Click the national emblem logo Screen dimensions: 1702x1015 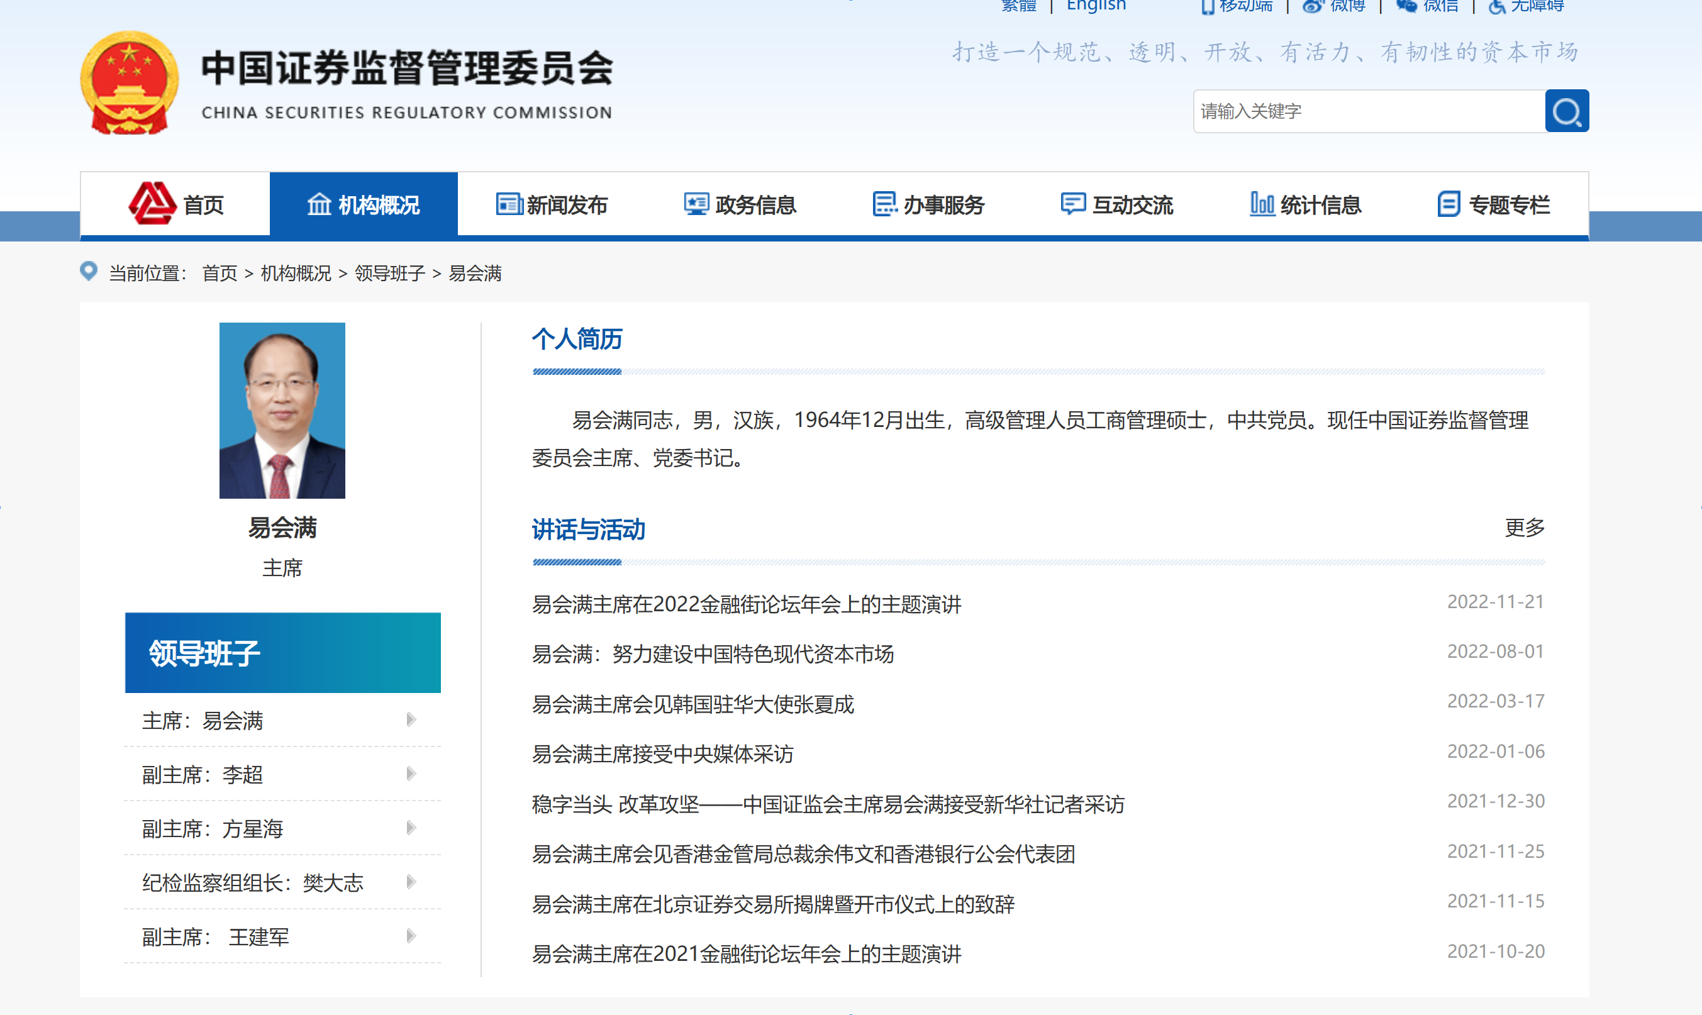coord(130,83)
